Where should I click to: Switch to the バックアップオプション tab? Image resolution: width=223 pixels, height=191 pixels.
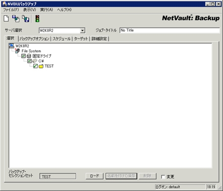(34, 39)
